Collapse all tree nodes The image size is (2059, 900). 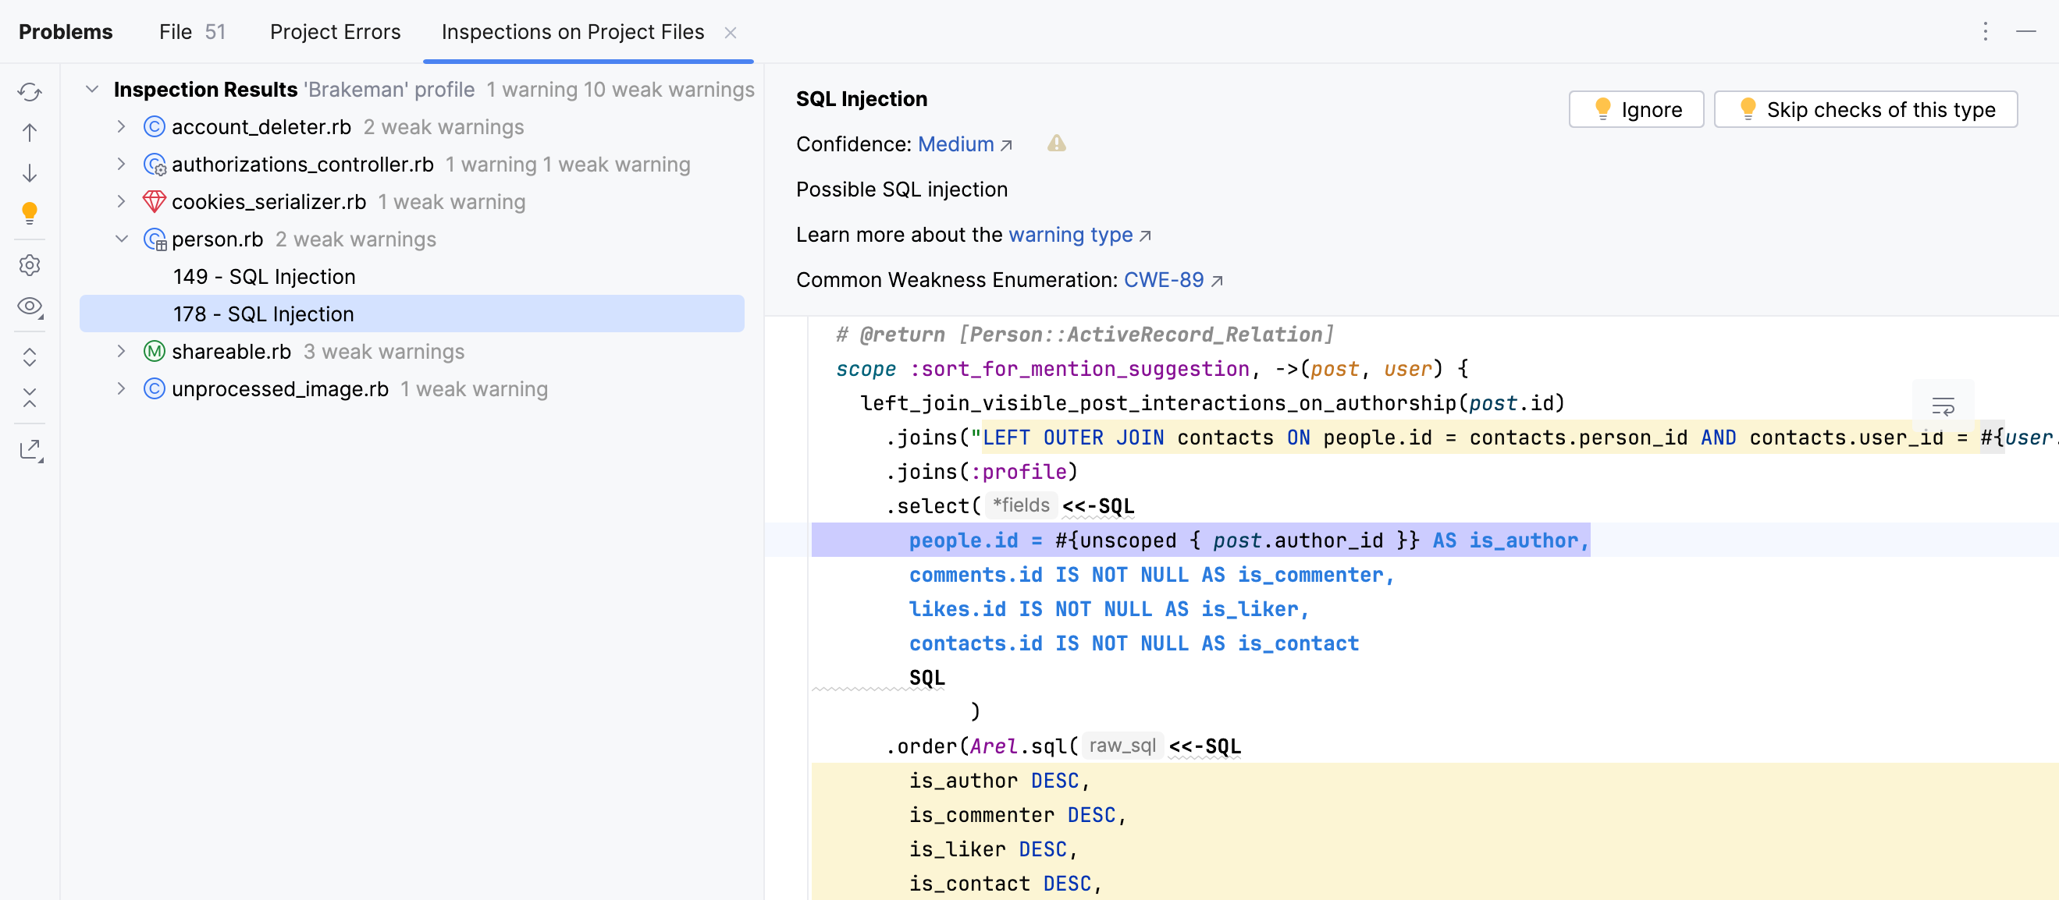(x=30, y=399)
